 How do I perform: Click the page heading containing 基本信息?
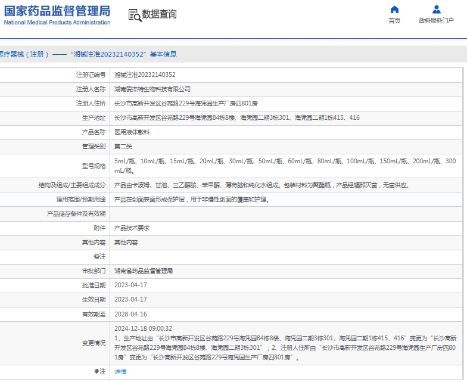88,54
